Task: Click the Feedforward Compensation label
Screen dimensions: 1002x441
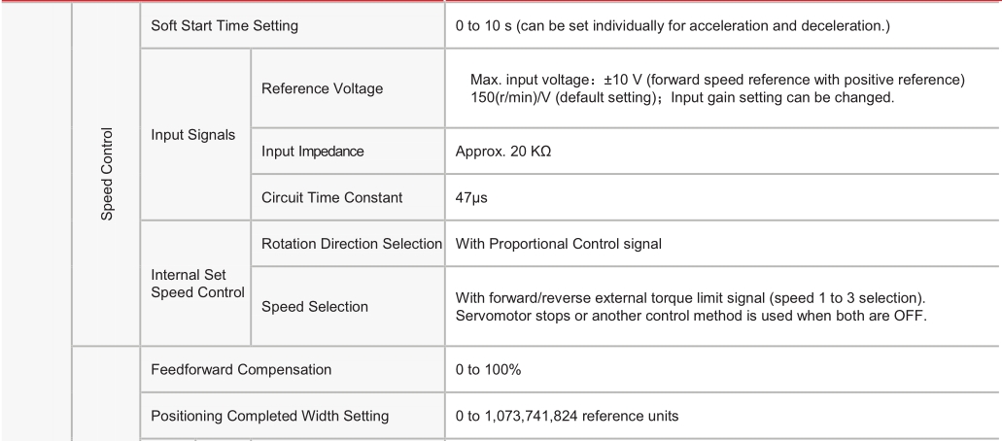Action: (241, 370)
